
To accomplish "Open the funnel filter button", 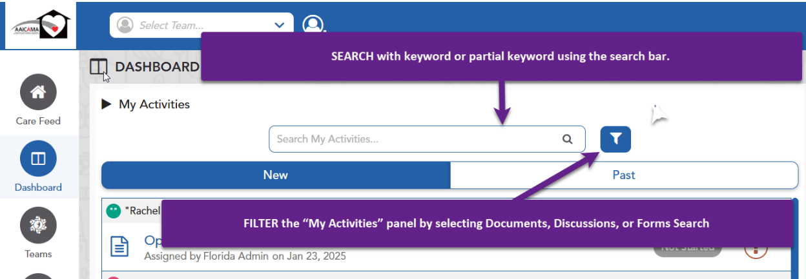I will click(x=615, y=139).
